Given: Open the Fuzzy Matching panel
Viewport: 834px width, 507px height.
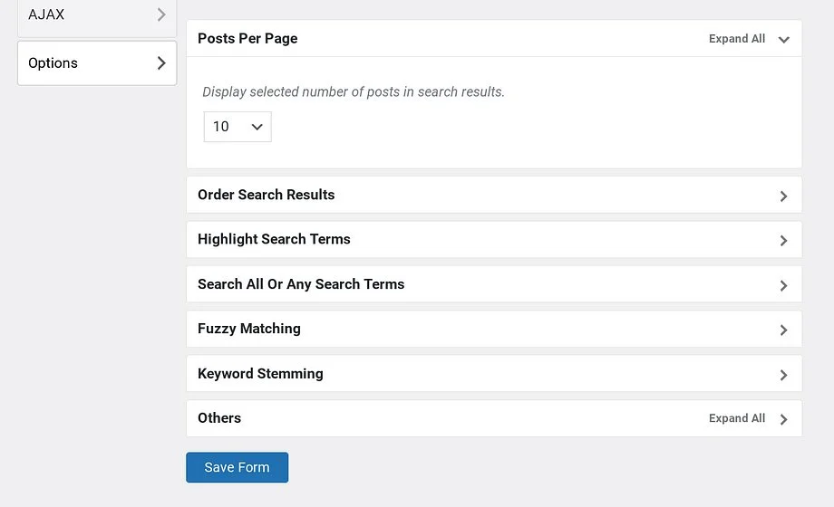Looking at the screenshot, I should [x=249, y=329].
